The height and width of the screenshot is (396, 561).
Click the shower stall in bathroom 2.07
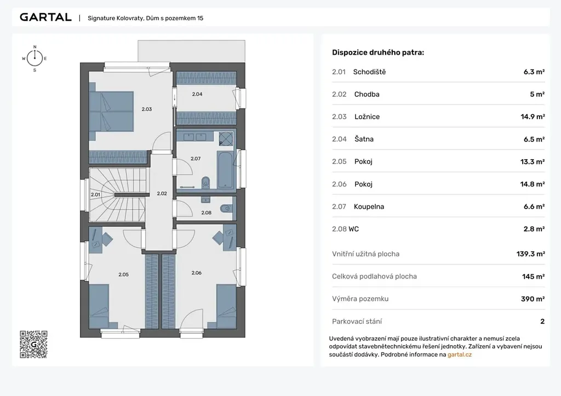point(225,139)
